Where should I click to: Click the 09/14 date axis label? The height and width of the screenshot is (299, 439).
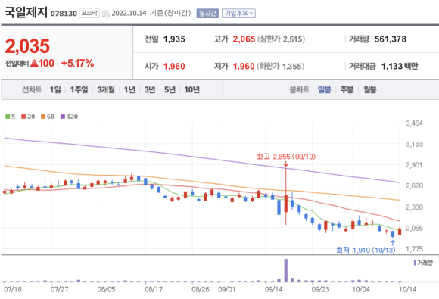pyautogui.click(x=274, y=289)
